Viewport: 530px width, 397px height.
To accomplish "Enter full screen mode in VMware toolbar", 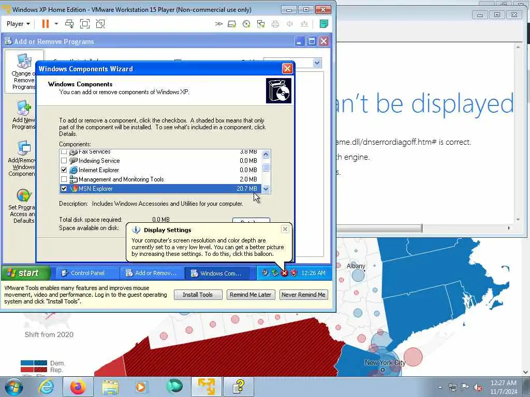I will click(85, 24).
